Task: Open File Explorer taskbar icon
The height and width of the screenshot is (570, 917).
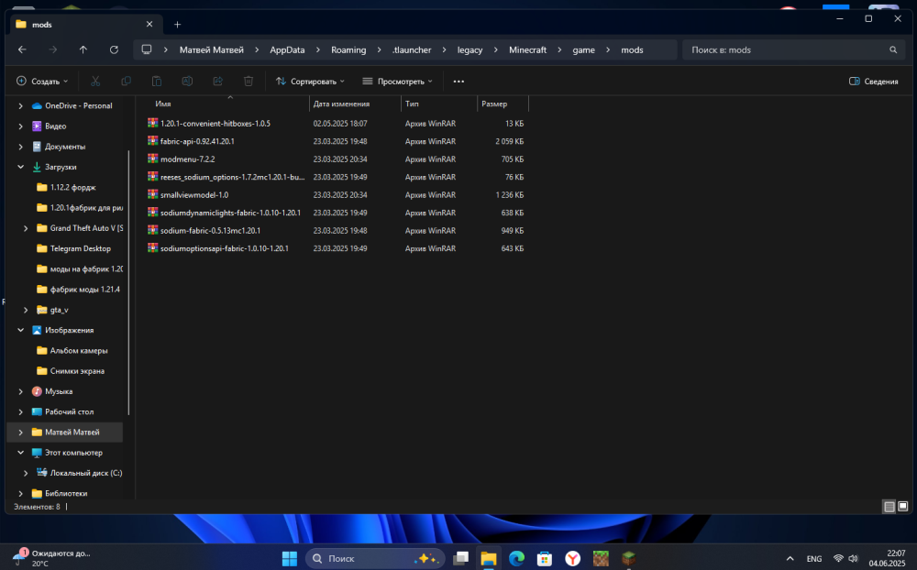Action: pyautogui.click(x=489, y=558)
